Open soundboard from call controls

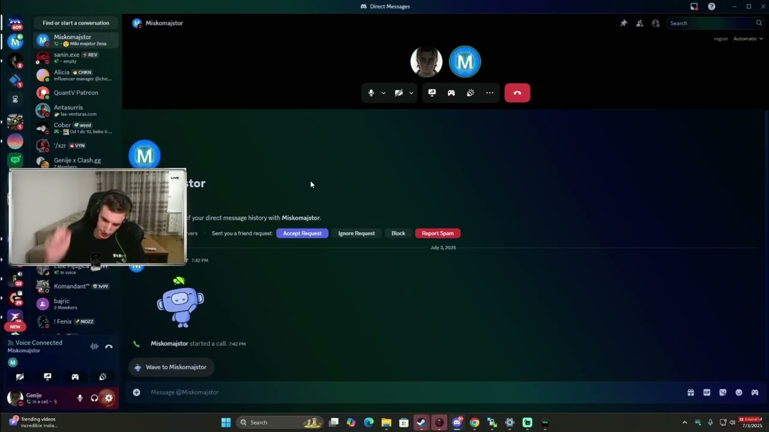(470, 93)
